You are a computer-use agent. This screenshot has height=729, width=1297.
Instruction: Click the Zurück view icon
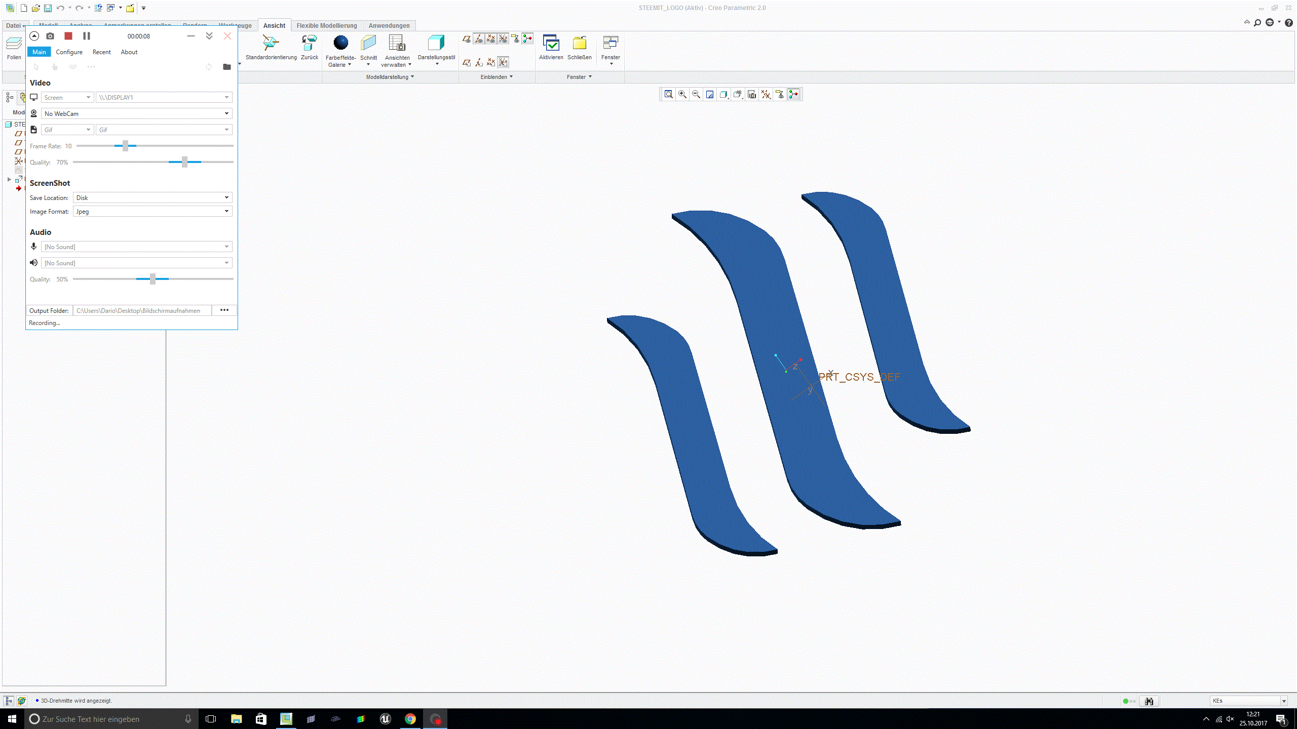click(309, 43)
